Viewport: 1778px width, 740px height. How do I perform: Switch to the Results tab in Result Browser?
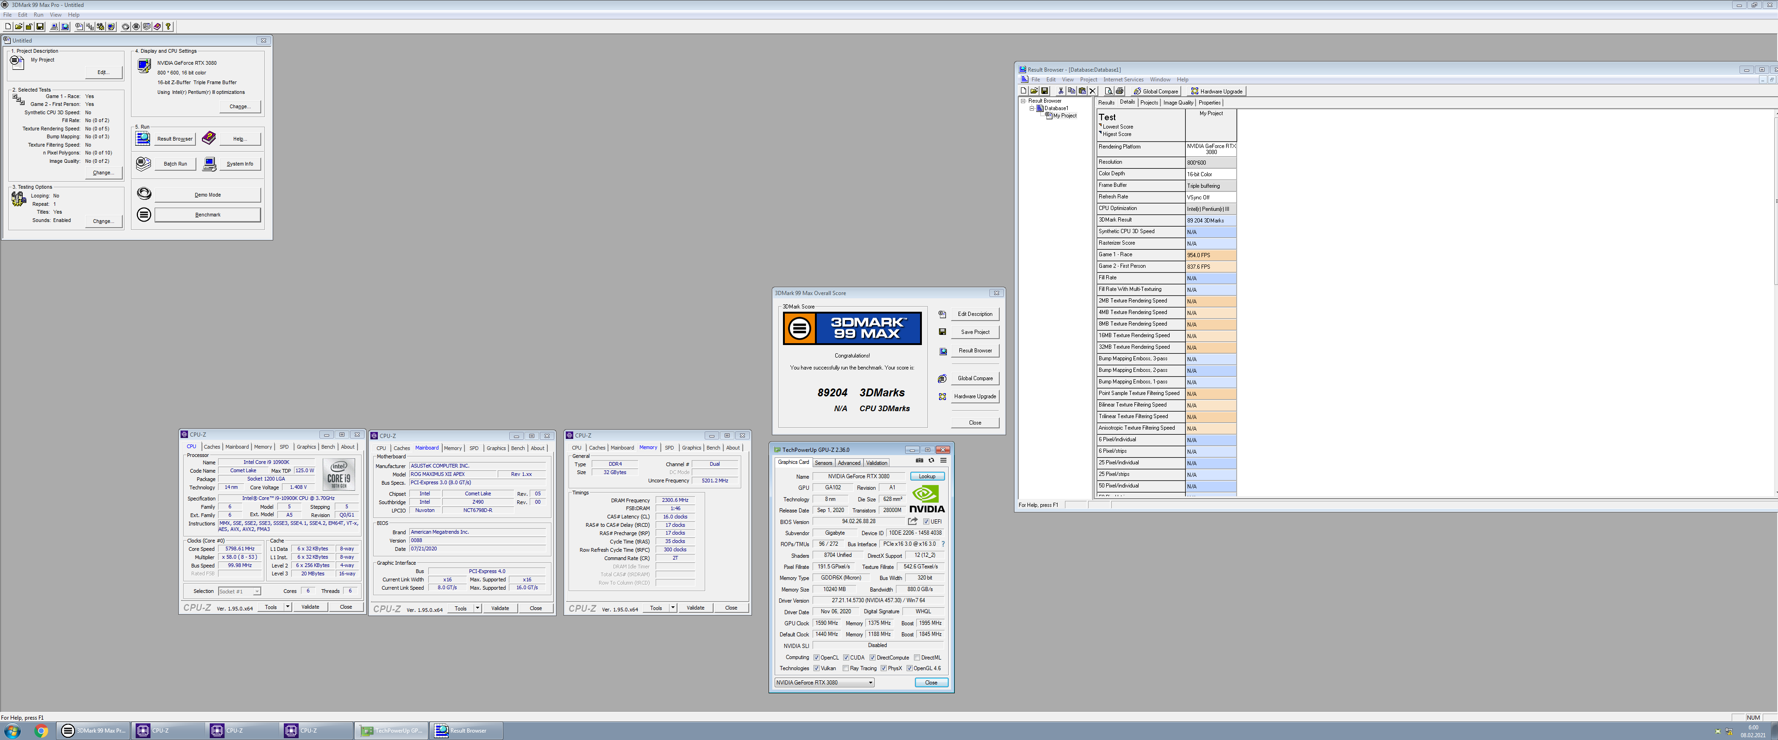[x=1107, y=103]
